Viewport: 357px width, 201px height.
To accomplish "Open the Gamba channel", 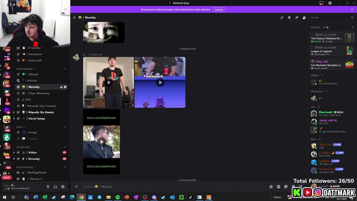I will [x=41, y=138].
